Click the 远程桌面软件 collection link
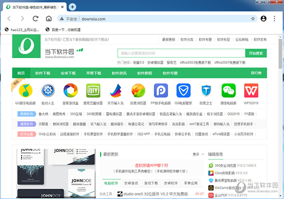Screen dimensions: 284x199 pyautogui.click(x=70, y=134)
